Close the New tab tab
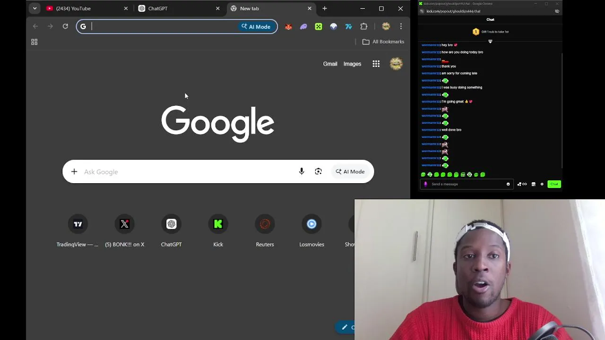605x340 pixels. pyautogui.click(x=310, y=8)
